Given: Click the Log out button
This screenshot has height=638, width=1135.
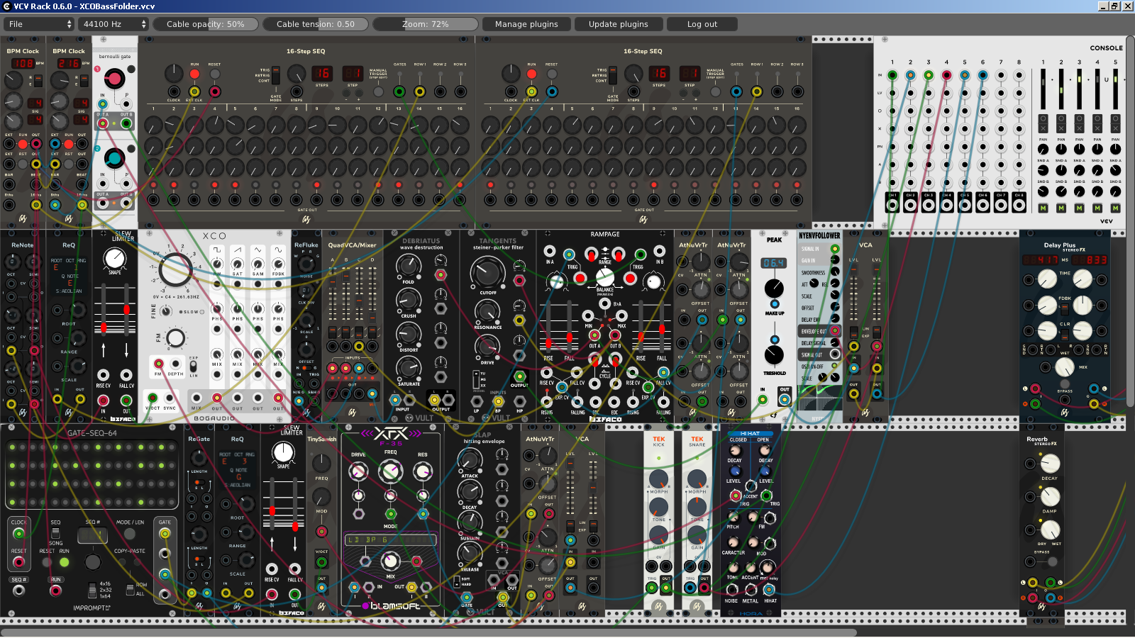Looking at the screenshot, I should (x=702, y=24).
